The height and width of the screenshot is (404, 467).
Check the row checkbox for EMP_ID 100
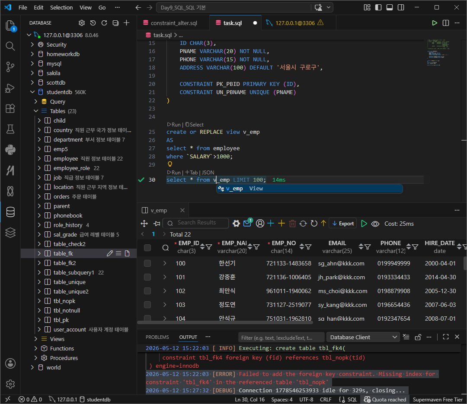point(147,263)
